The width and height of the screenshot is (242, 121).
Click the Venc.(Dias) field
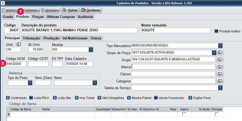pos(43,83)
